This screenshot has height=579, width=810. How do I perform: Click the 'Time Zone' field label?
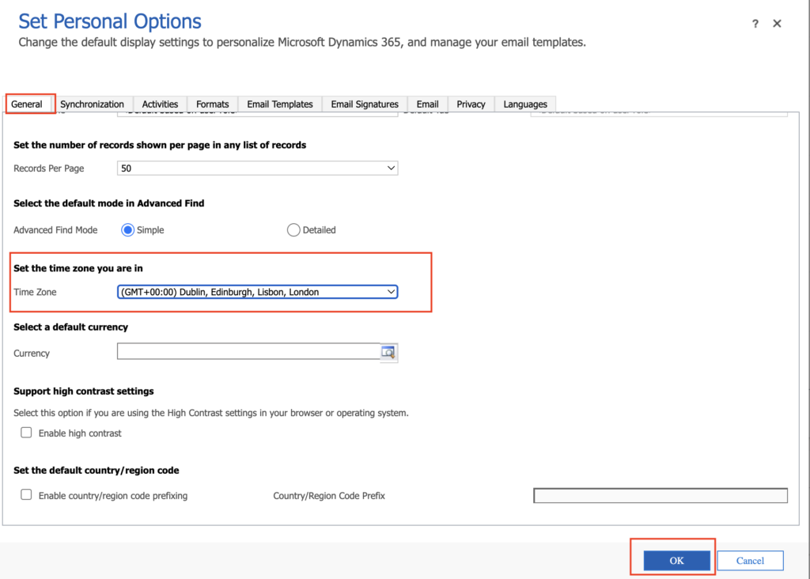coord(35,292)
